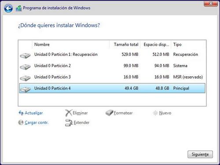Viewport: 220px width, 165px height.
Task: Select row Unidad 0 Partición 2
Action: [112, 66]
